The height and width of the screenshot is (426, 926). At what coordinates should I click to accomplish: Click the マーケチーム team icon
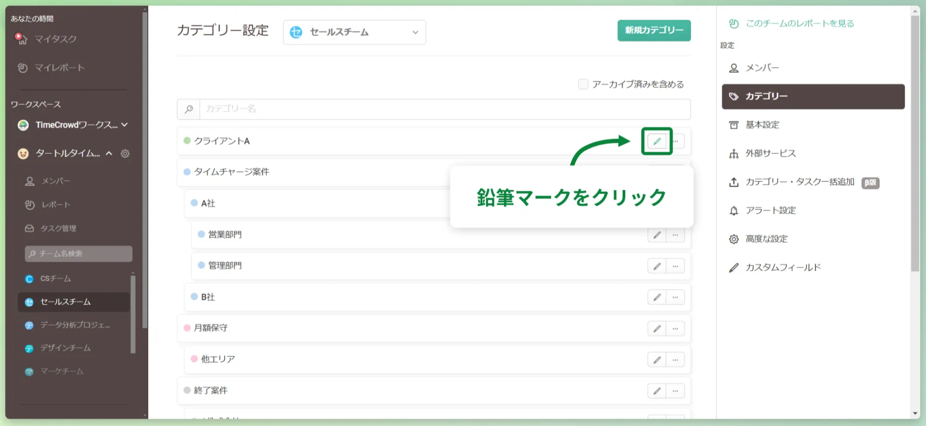click(x=29, y=372)
